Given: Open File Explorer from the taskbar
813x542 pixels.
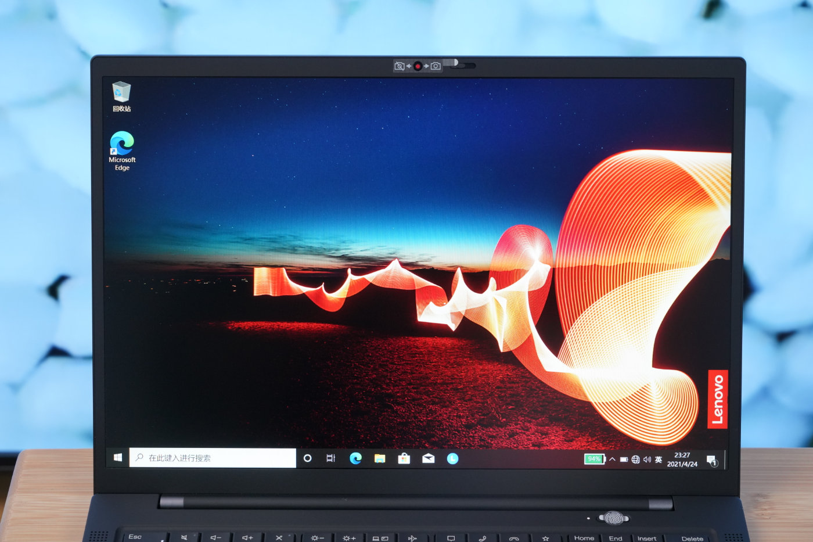Looking at the screenshot, I should coord(379,458).
